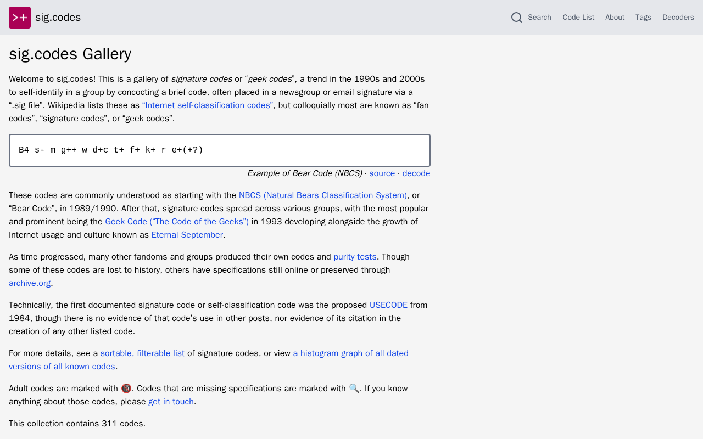Open Decoders from the top navigation
Screen dimensions: 703x439
click(x=678, y=18)
